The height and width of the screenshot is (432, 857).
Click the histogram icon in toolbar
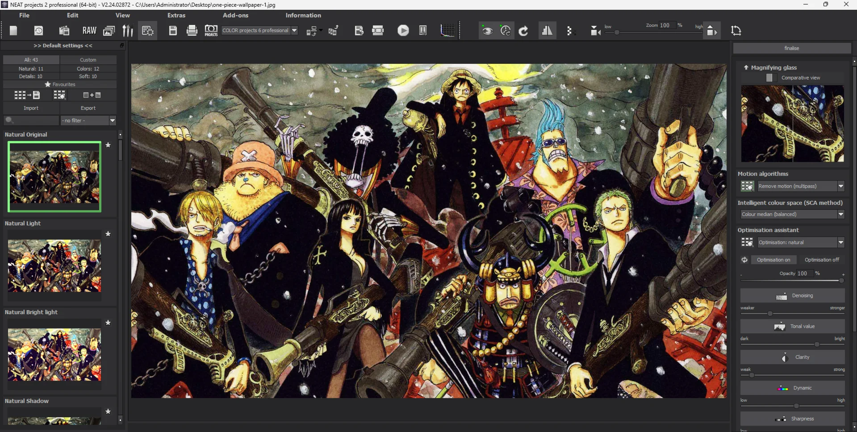point(447,30)
